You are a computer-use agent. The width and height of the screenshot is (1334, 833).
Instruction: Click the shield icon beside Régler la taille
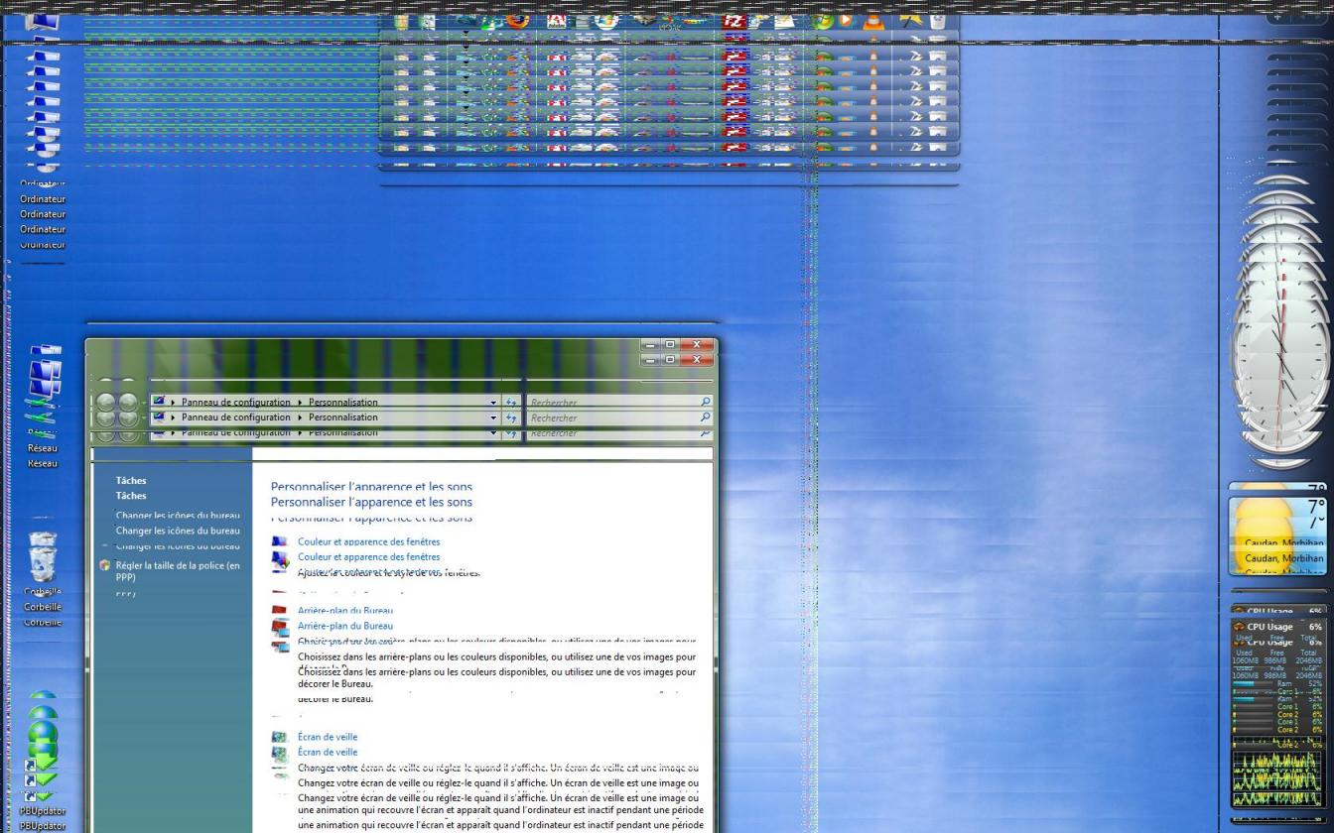[x=105, y=565]
